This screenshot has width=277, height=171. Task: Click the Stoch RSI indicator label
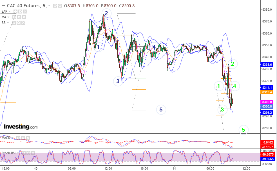click(8, 153)
